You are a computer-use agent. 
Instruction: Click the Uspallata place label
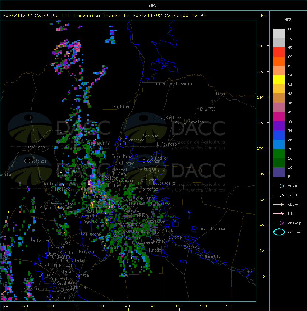pos(35,147)
